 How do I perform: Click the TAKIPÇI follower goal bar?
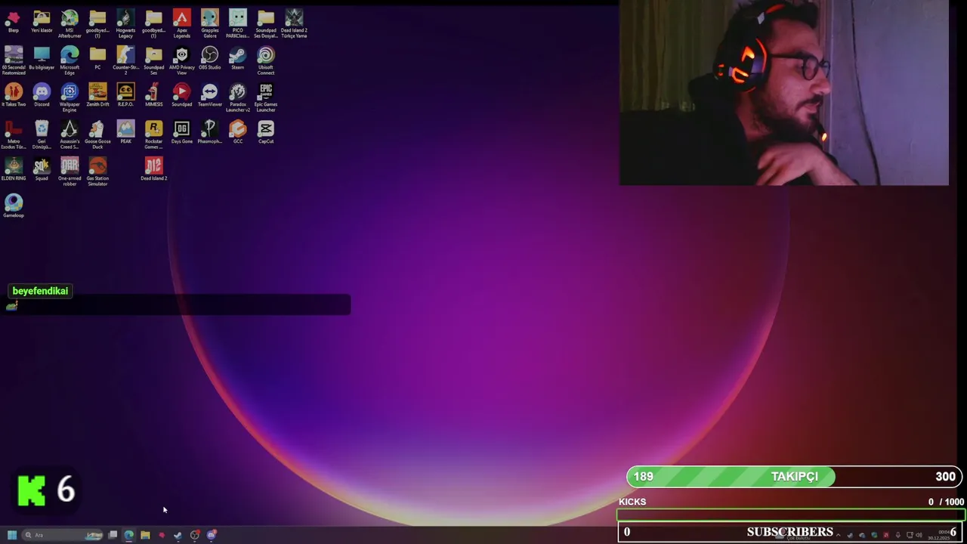(793, 476)
